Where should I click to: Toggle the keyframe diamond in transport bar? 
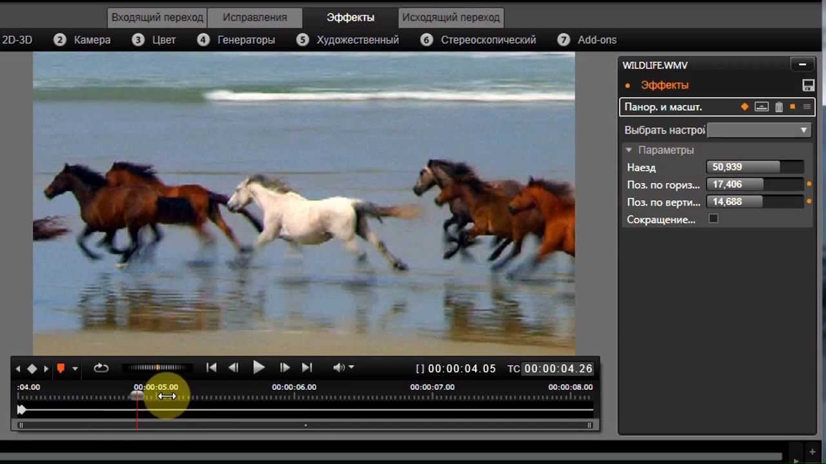click(32, 369)
